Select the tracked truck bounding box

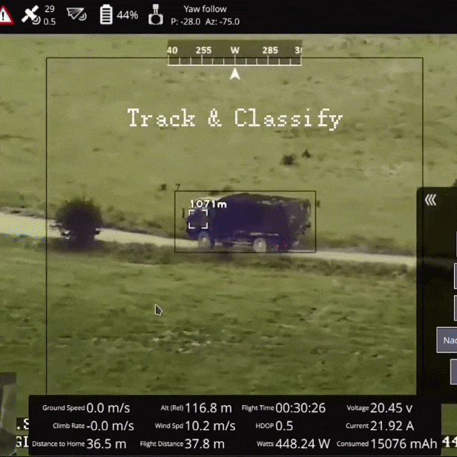(245, 222)
